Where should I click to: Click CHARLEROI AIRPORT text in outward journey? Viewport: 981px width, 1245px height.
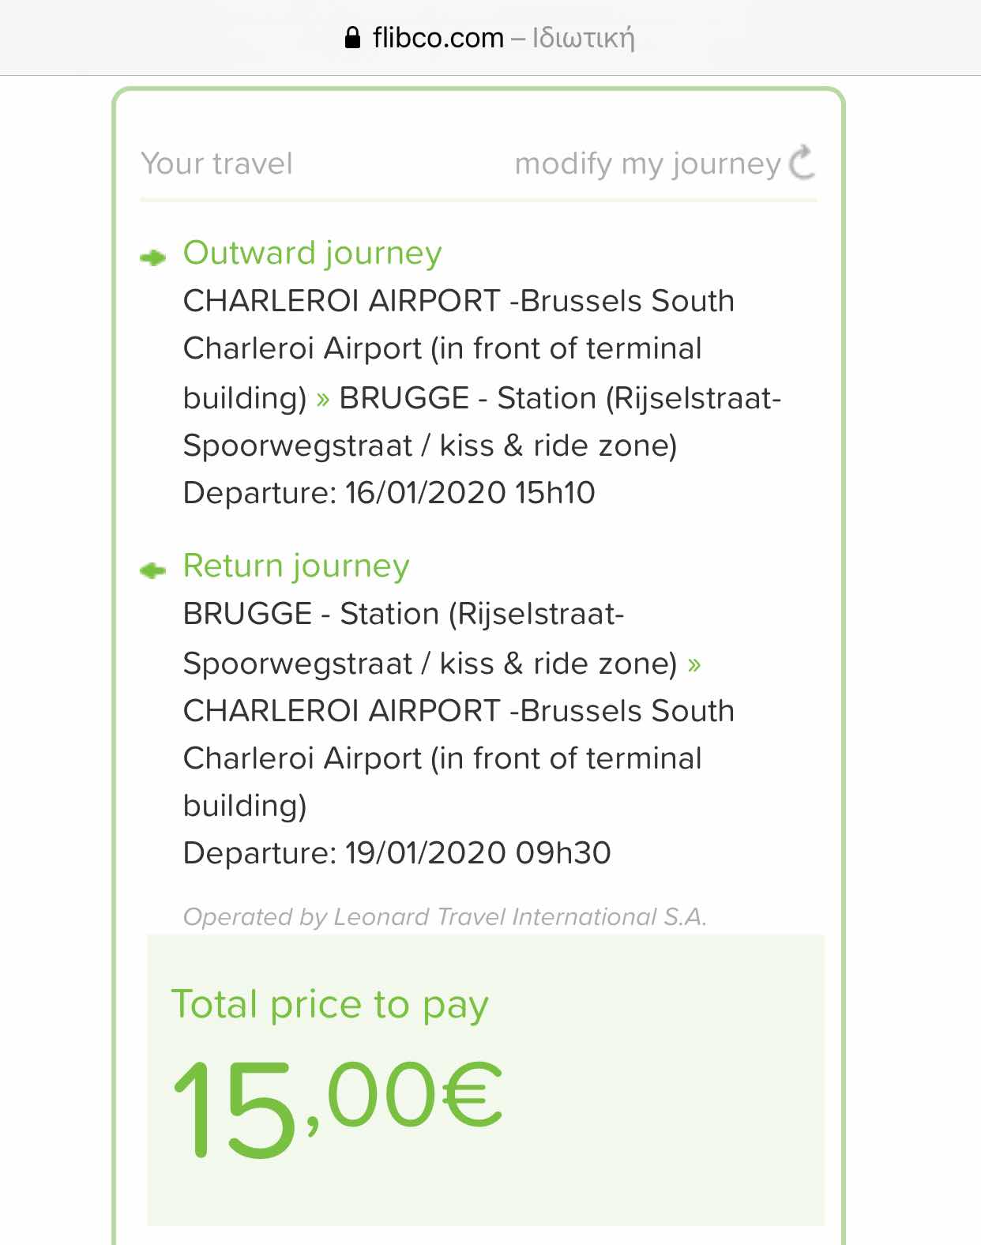(x=341, y=301)
